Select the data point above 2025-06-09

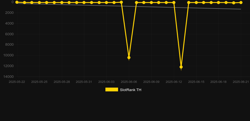(151, 3)
